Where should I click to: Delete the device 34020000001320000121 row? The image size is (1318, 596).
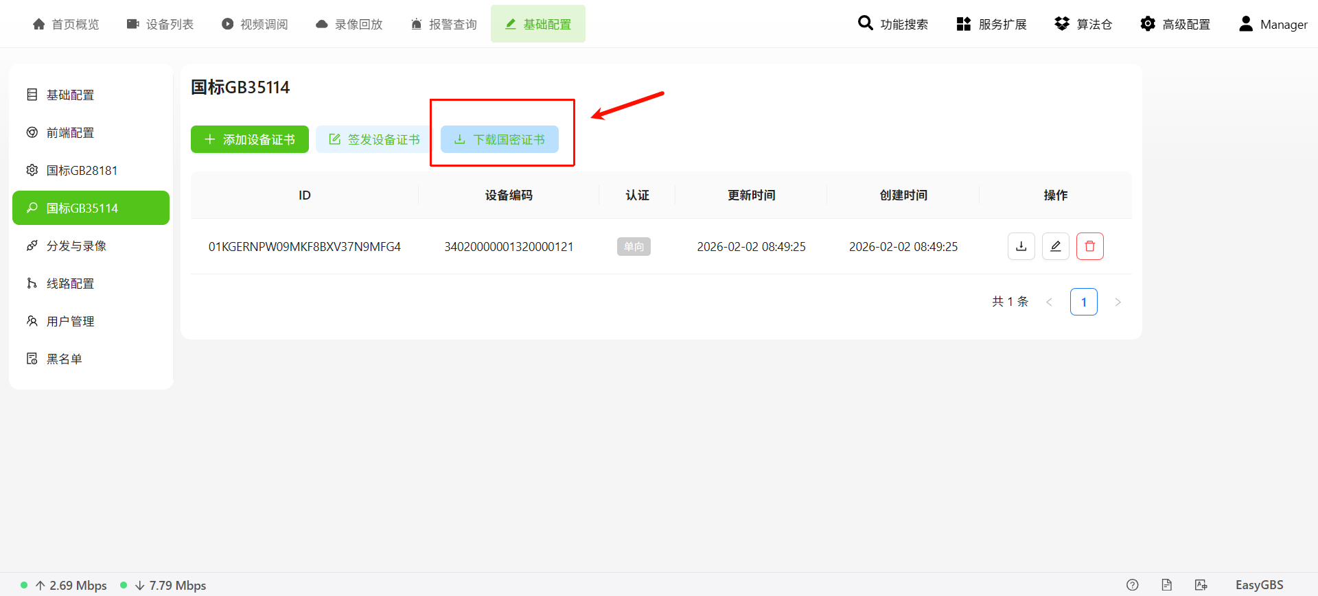click(x=1090, y=246)
